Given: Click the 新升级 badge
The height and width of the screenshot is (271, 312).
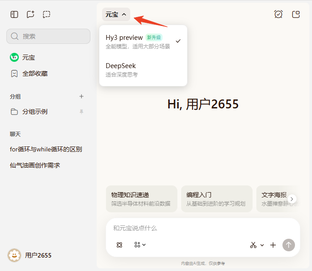Looking at the screenshot, I should 154,38.
